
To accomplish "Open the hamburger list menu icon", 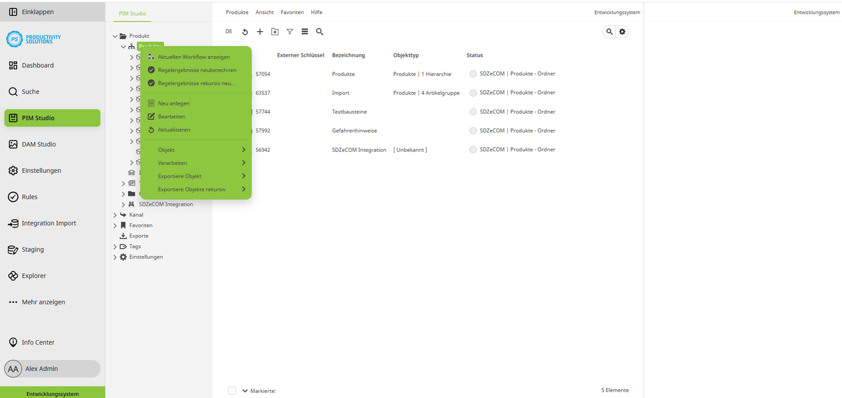I will pos(305,32).
